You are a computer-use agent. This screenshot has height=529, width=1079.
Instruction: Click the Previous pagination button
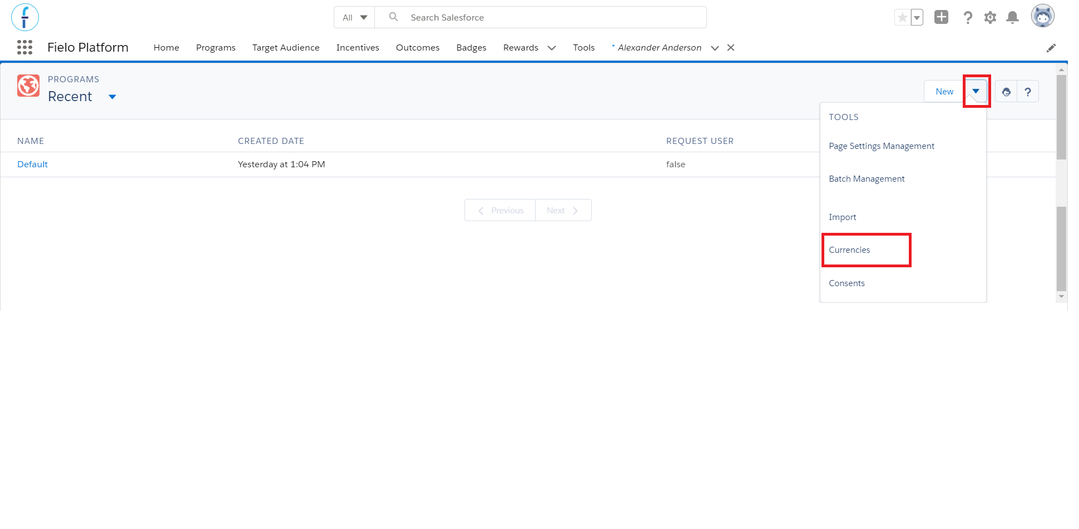tap(500, 210)
